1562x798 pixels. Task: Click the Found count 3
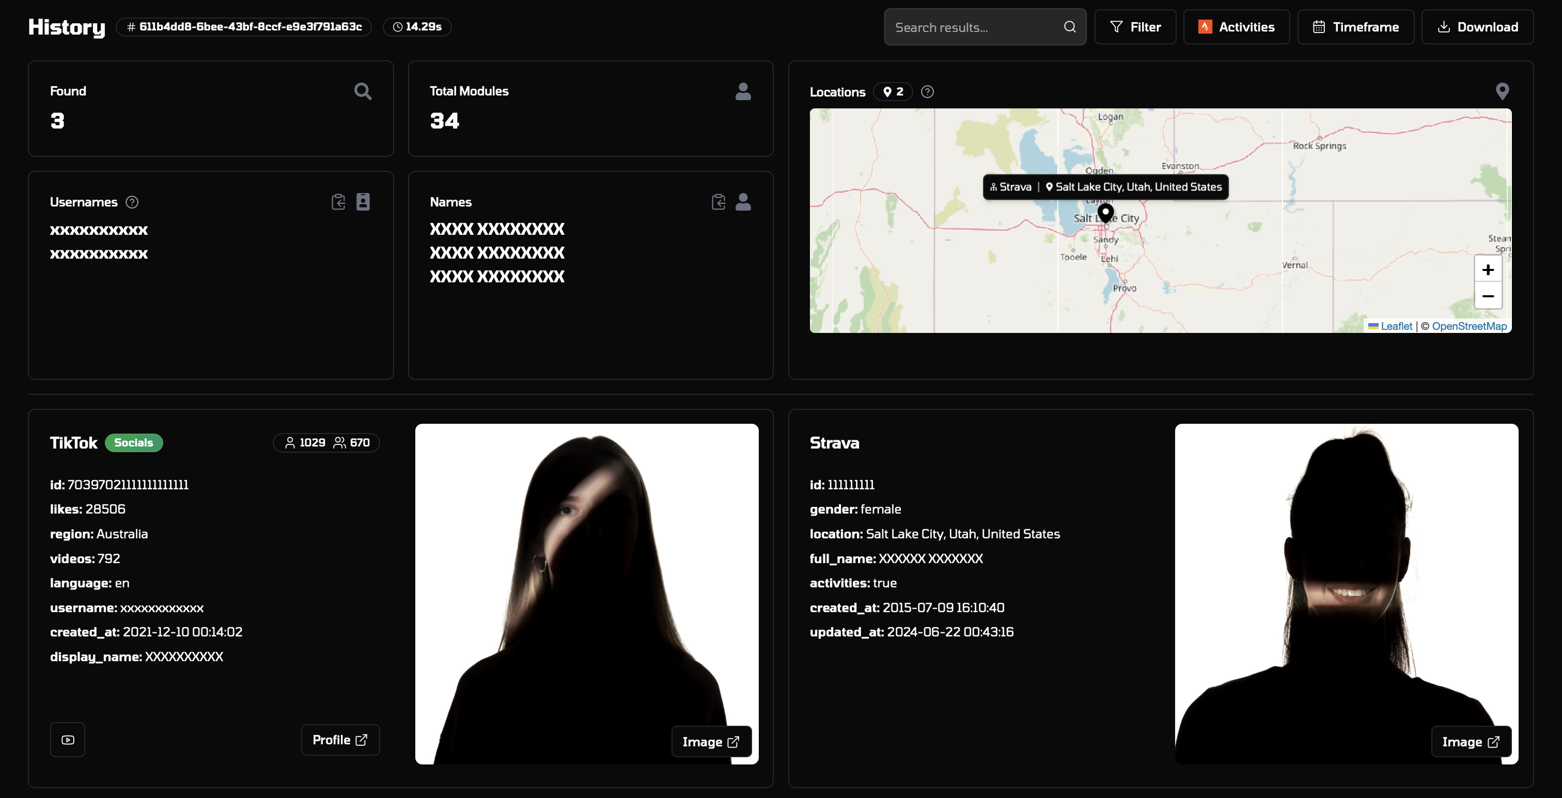coord(58,121)
